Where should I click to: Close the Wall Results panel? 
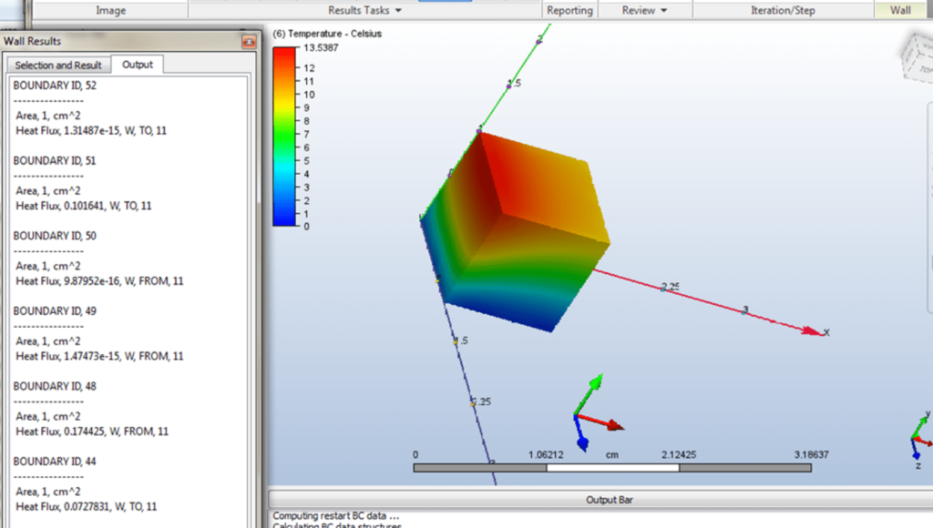250,41
